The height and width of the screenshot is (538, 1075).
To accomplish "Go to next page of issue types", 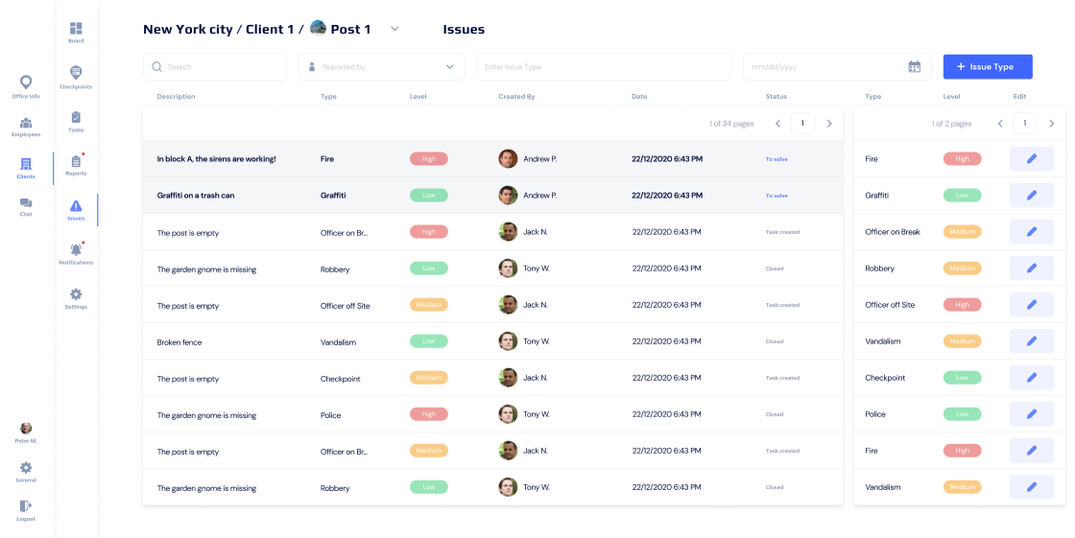I will [x=1051, y=124].
